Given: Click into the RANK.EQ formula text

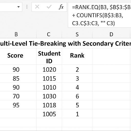Looking at the screenshot, I should (x=102, y=15).
